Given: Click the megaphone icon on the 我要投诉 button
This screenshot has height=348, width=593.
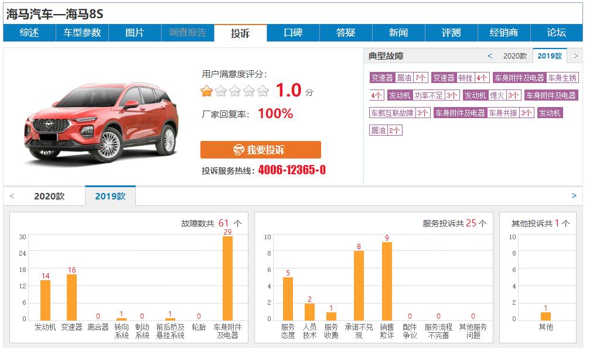Looking at the screenshot, I should pos(239,149).
